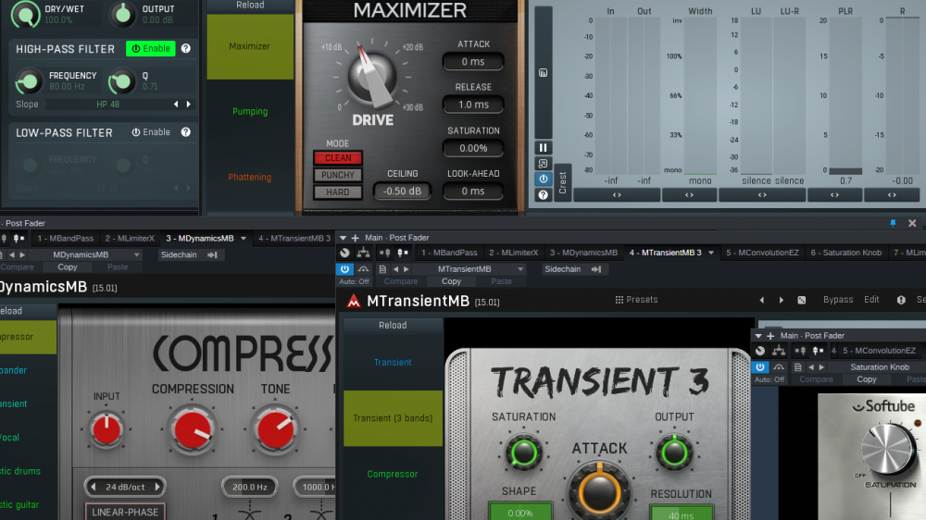Click help icon beside High-Pass Filter Enable
Image resolution: width=926 pixels, height=520 pixels.
point(186,48)
